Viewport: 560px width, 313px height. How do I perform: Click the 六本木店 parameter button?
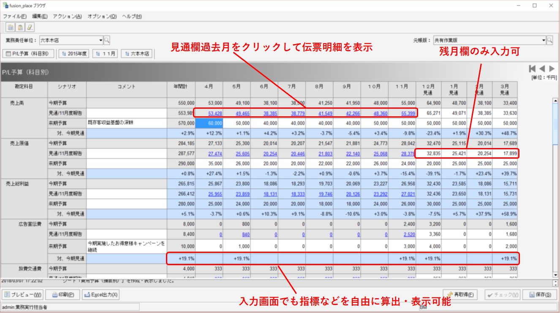[137, 54]
